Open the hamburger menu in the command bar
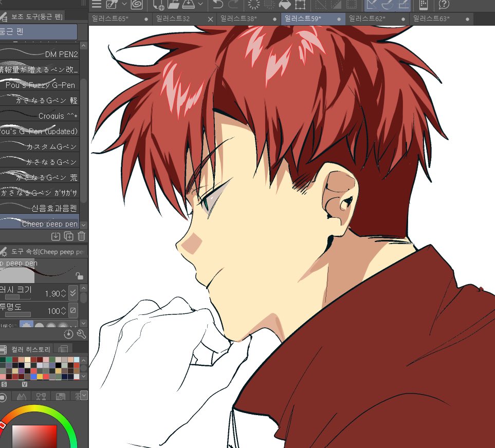The width and height of the screenshot is (495, 448). coord(96,5)
